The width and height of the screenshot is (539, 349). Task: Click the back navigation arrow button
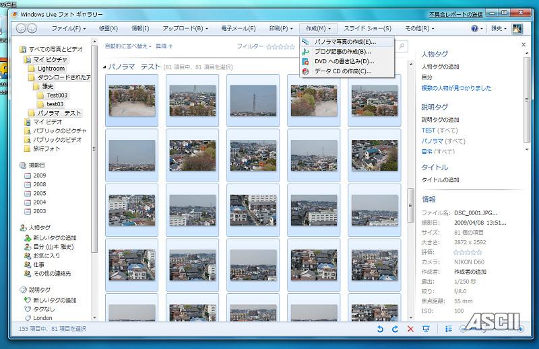(x=21, y=28)
